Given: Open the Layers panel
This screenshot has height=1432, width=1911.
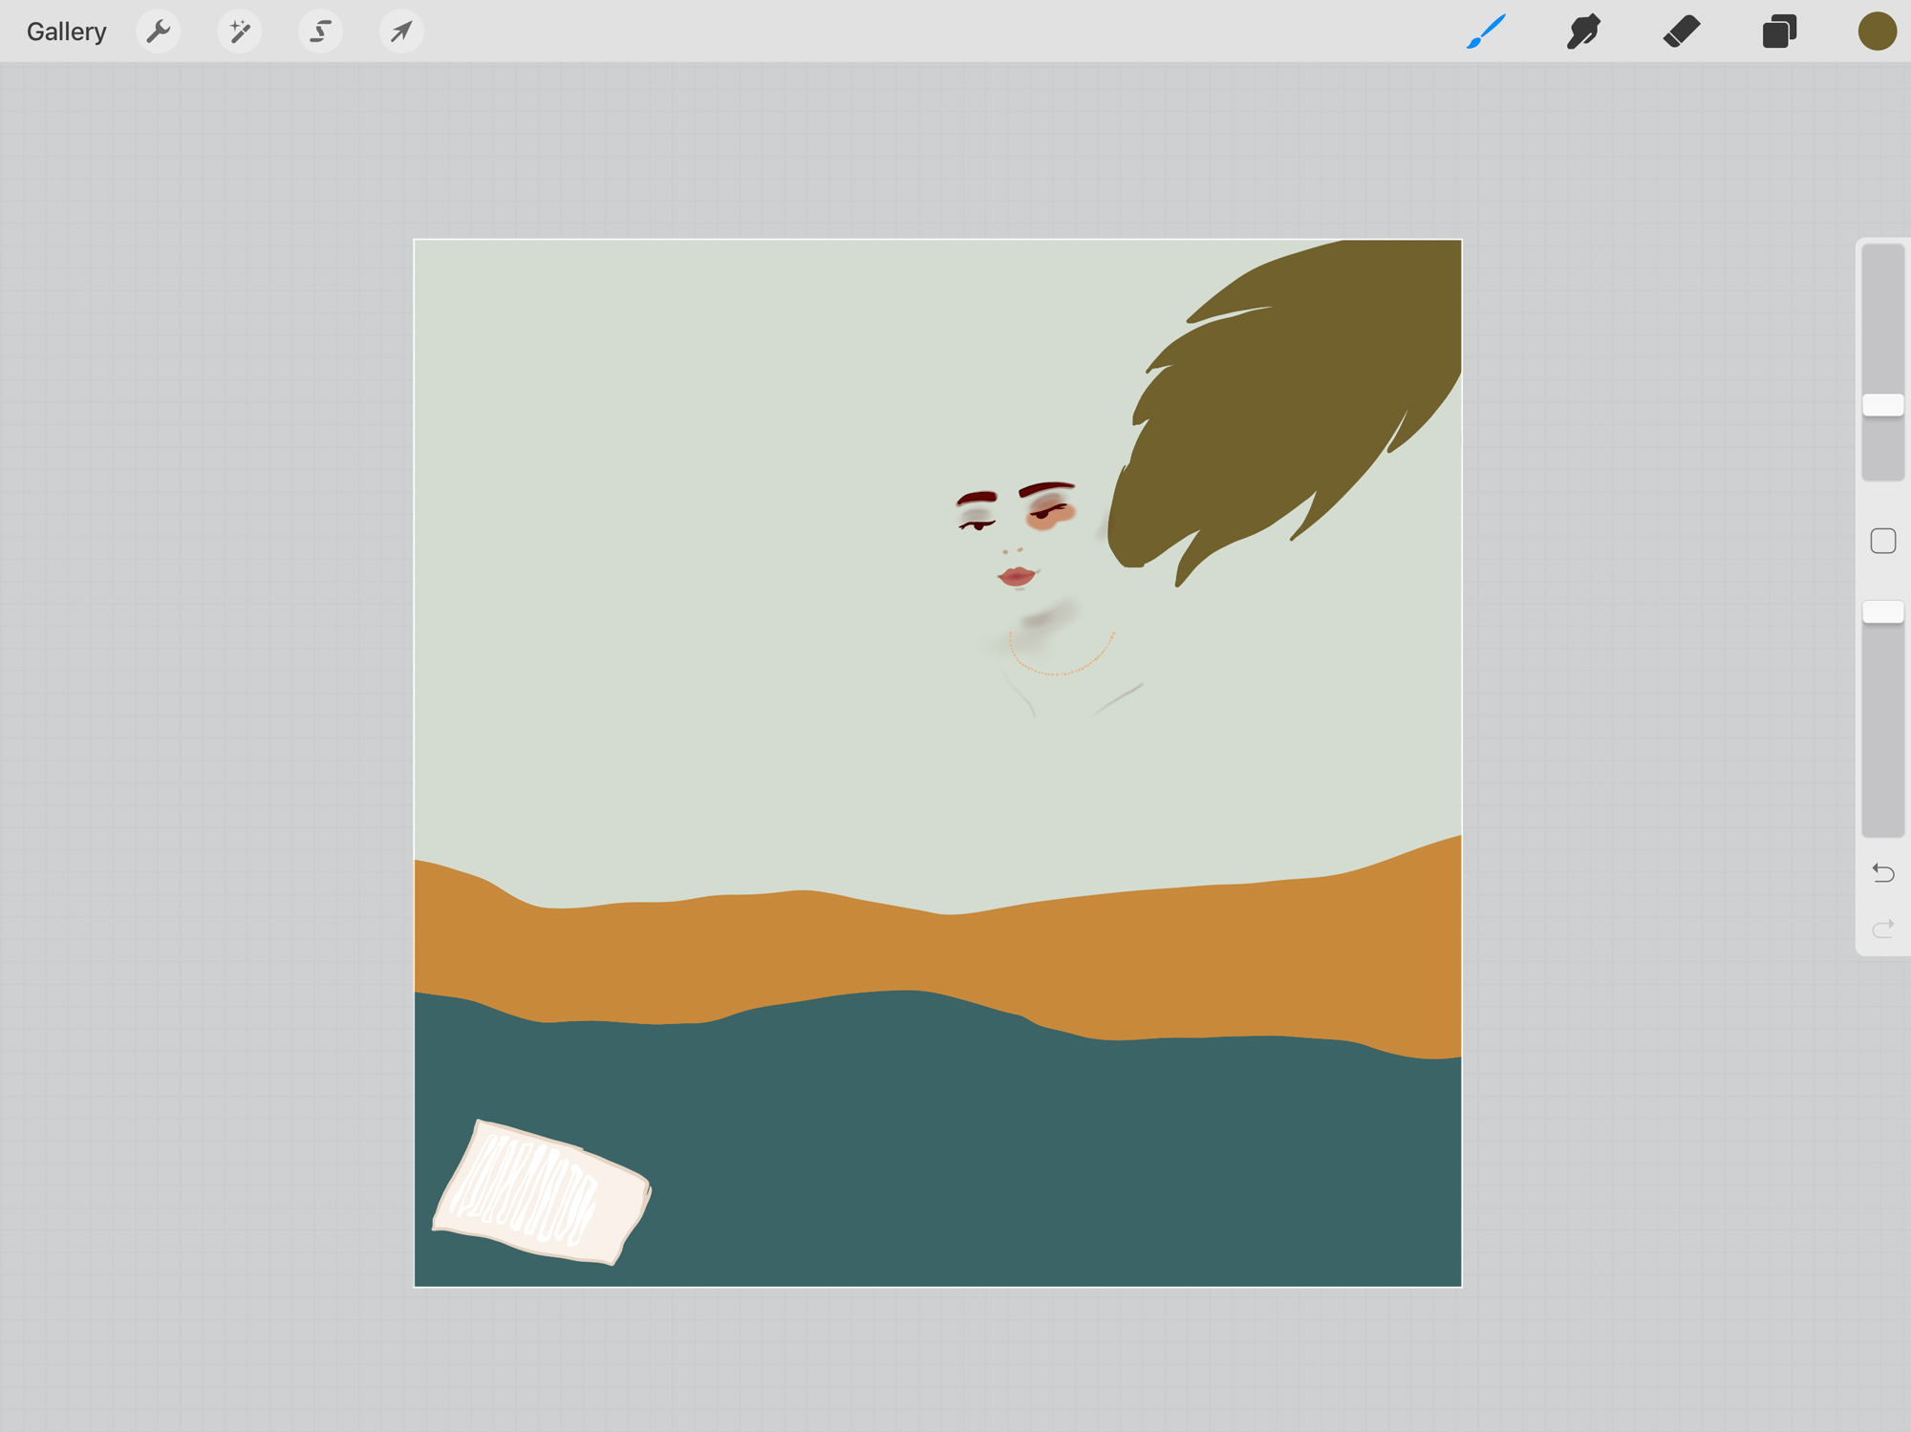Looking at the screenshot, I should click(x=1779, y=32).
